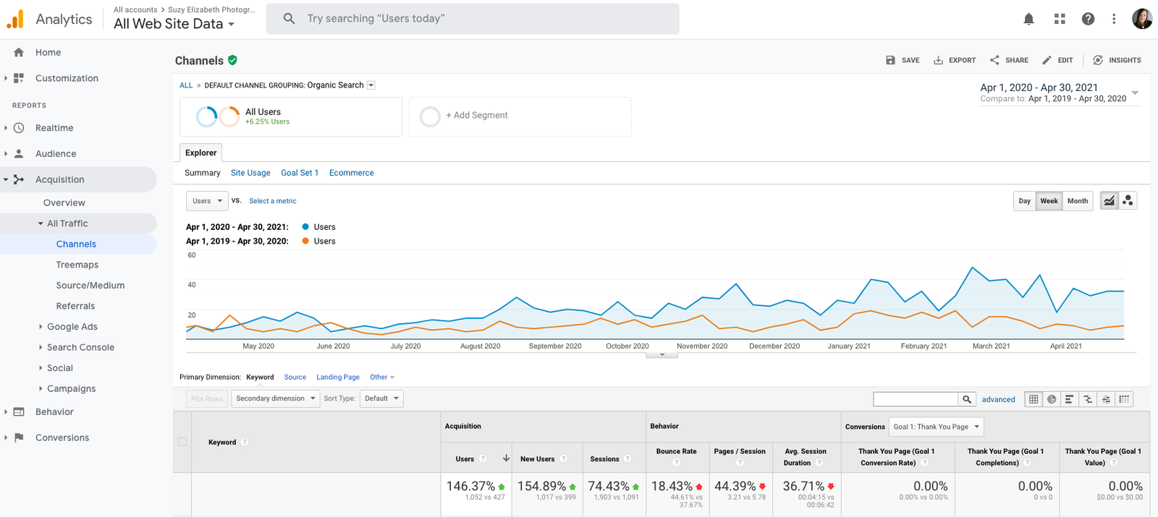Toggle the Keyword select-all checkbox
The width and height of the screenshot is (1158, 517).
182,442
